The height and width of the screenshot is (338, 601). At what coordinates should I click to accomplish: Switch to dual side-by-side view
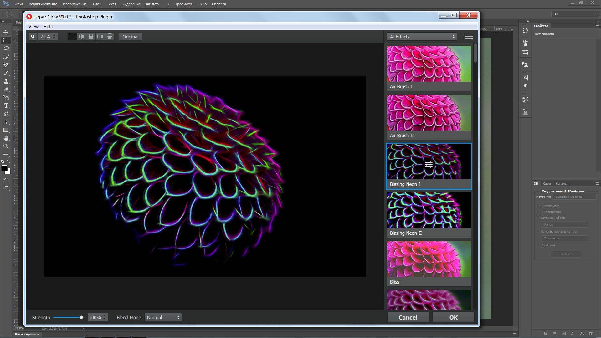pyautogui.click(x=100, y=37)
